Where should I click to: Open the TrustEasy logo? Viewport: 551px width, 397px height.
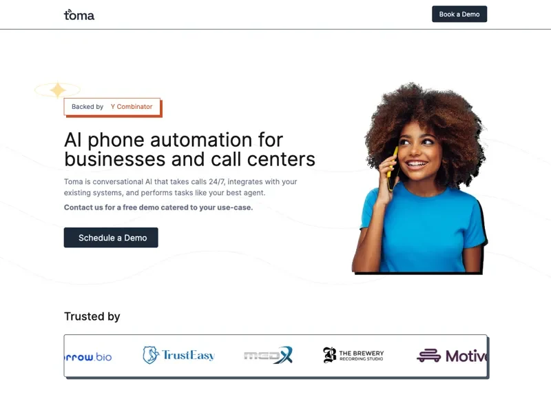179,355
